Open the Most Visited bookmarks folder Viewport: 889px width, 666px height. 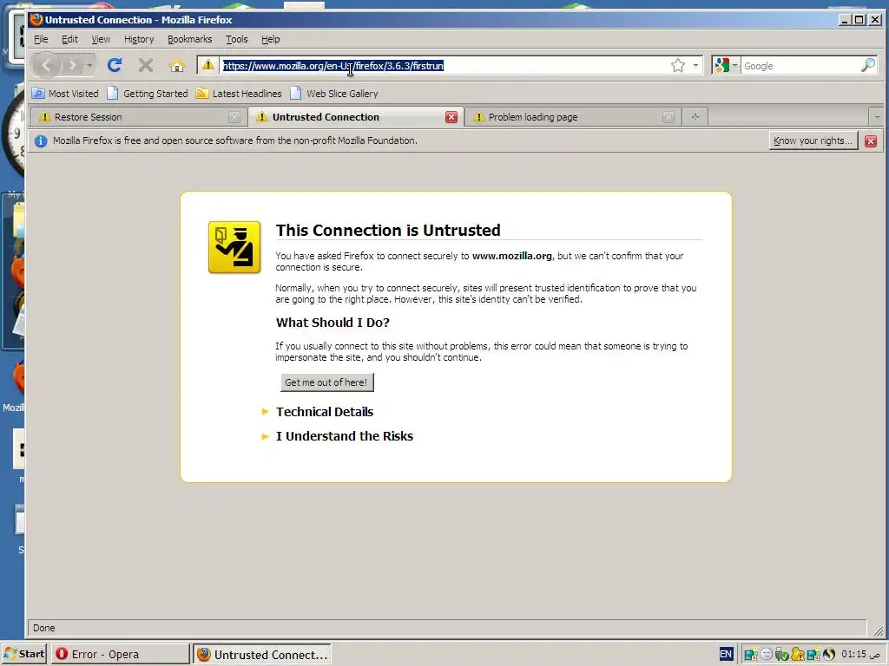(65, 94)
